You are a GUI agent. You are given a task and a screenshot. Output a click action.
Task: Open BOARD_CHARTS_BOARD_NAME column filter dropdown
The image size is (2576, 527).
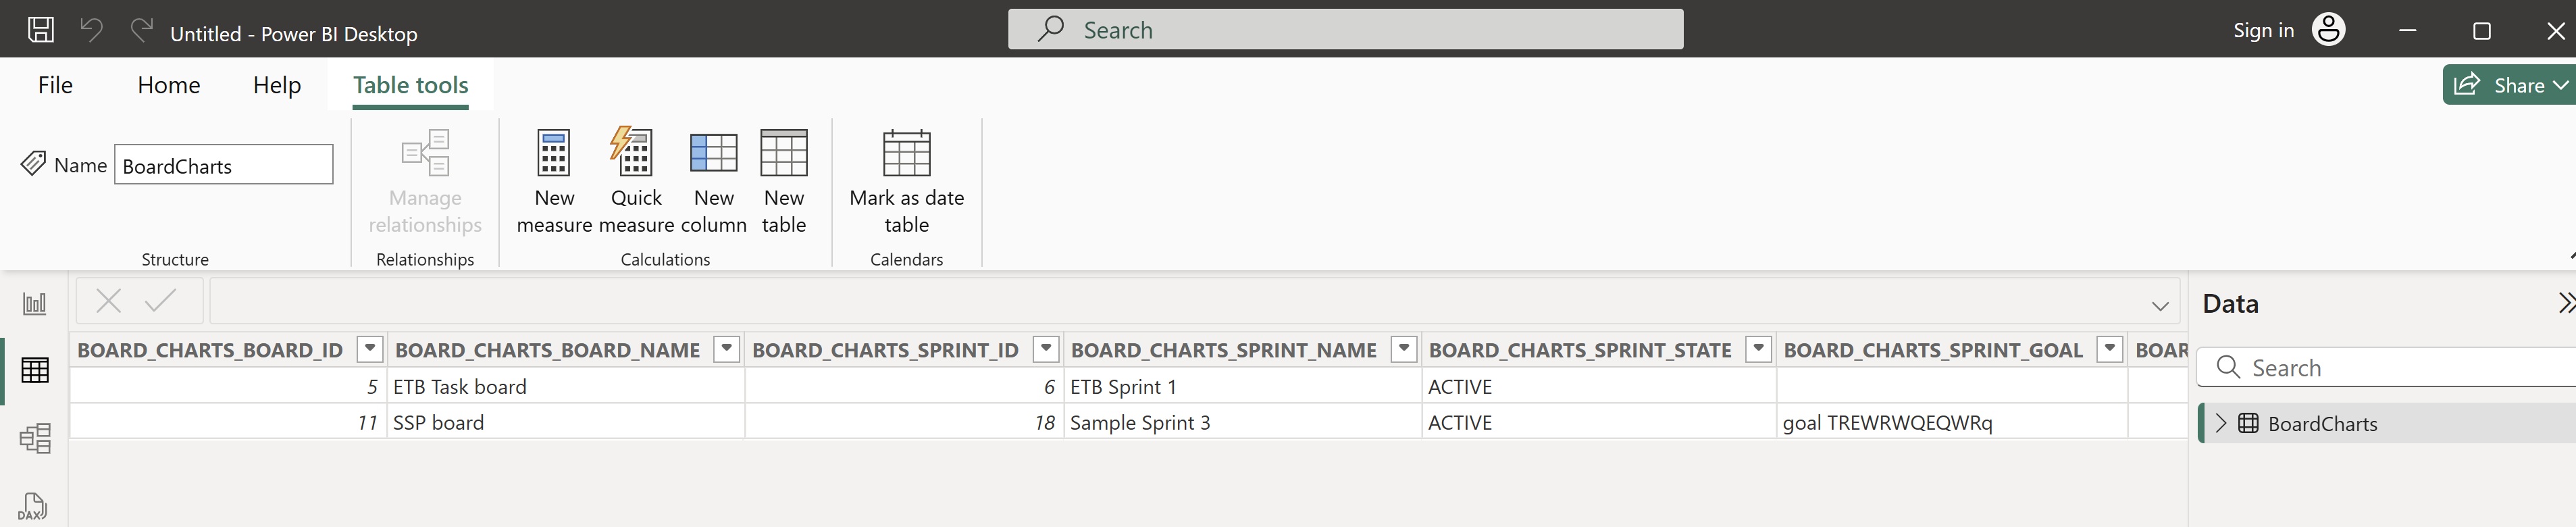(x=727, y=349)
